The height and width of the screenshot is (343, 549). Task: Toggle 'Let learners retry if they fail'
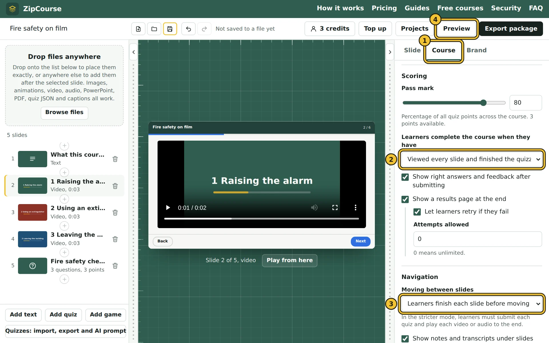click(x=417, y=212)
